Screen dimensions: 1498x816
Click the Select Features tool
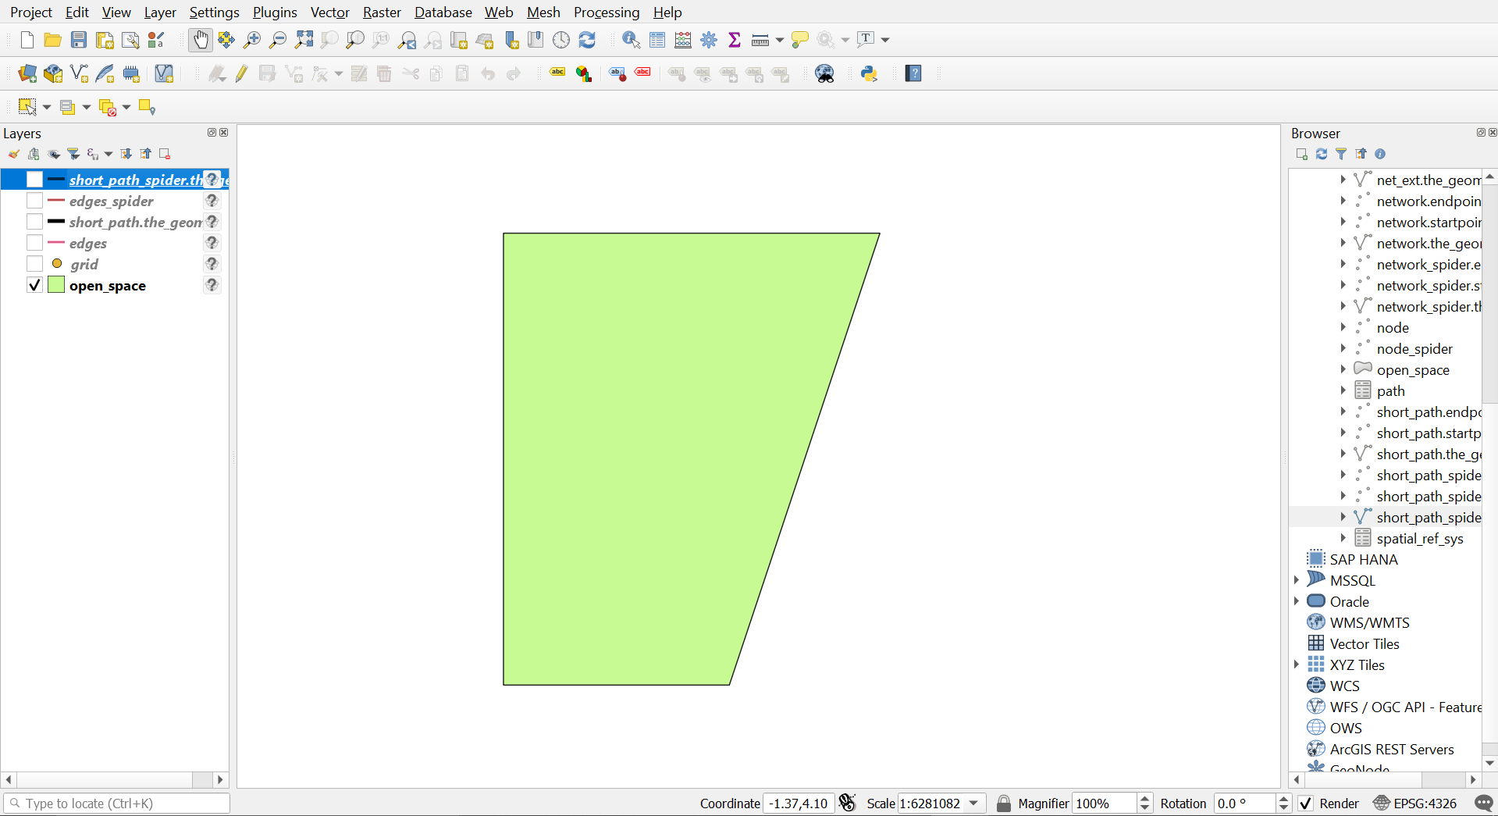coord(27,107)
